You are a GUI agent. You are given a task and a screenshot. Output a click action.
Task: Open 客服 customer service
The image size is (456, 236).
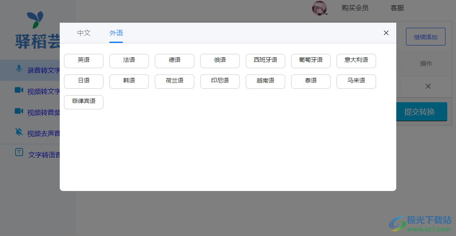point(397,8)
